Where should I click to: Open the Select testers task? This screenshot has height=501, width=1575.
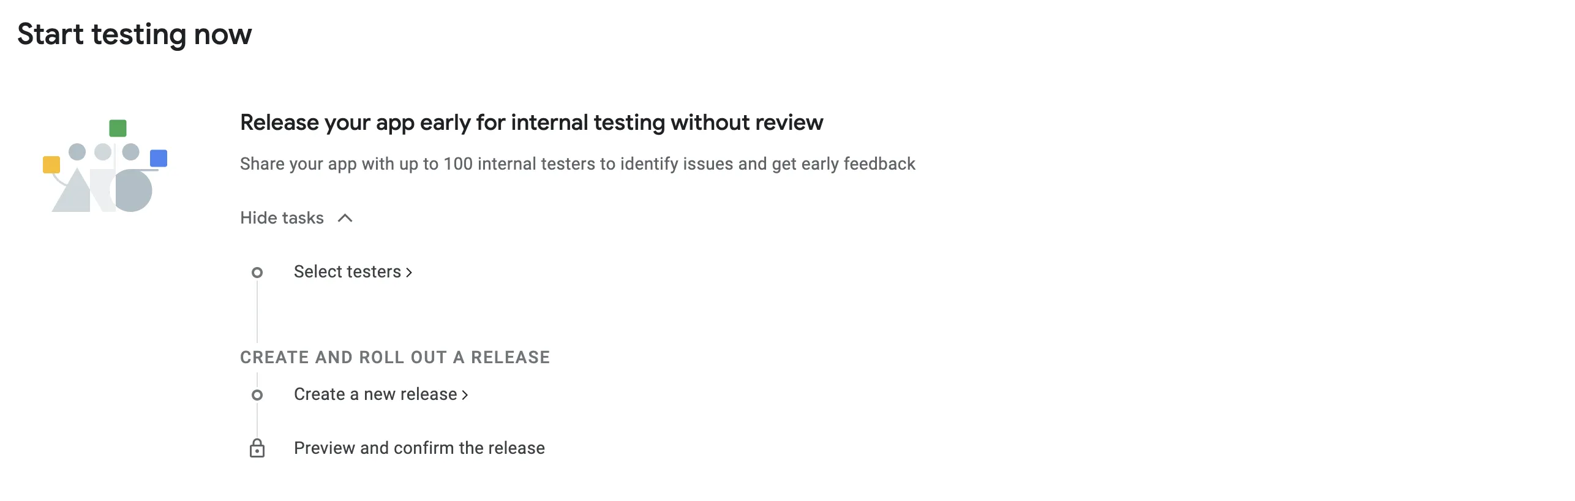pyautogui.click(x=353, y=272)
